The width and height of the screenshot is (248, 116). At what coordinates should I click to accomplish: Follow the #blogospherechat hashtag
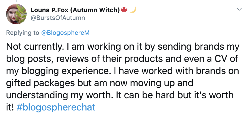56,107
